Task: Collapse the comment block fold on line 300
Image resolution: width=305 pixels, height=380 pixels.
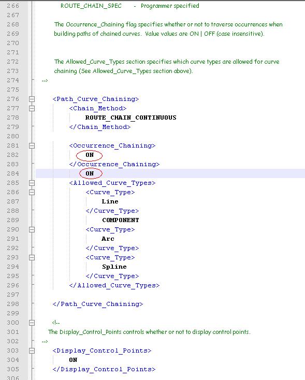Action: pos(32,323)
